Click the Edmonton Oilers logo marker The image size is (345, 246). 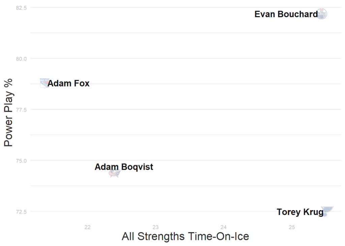pos(322,14)
